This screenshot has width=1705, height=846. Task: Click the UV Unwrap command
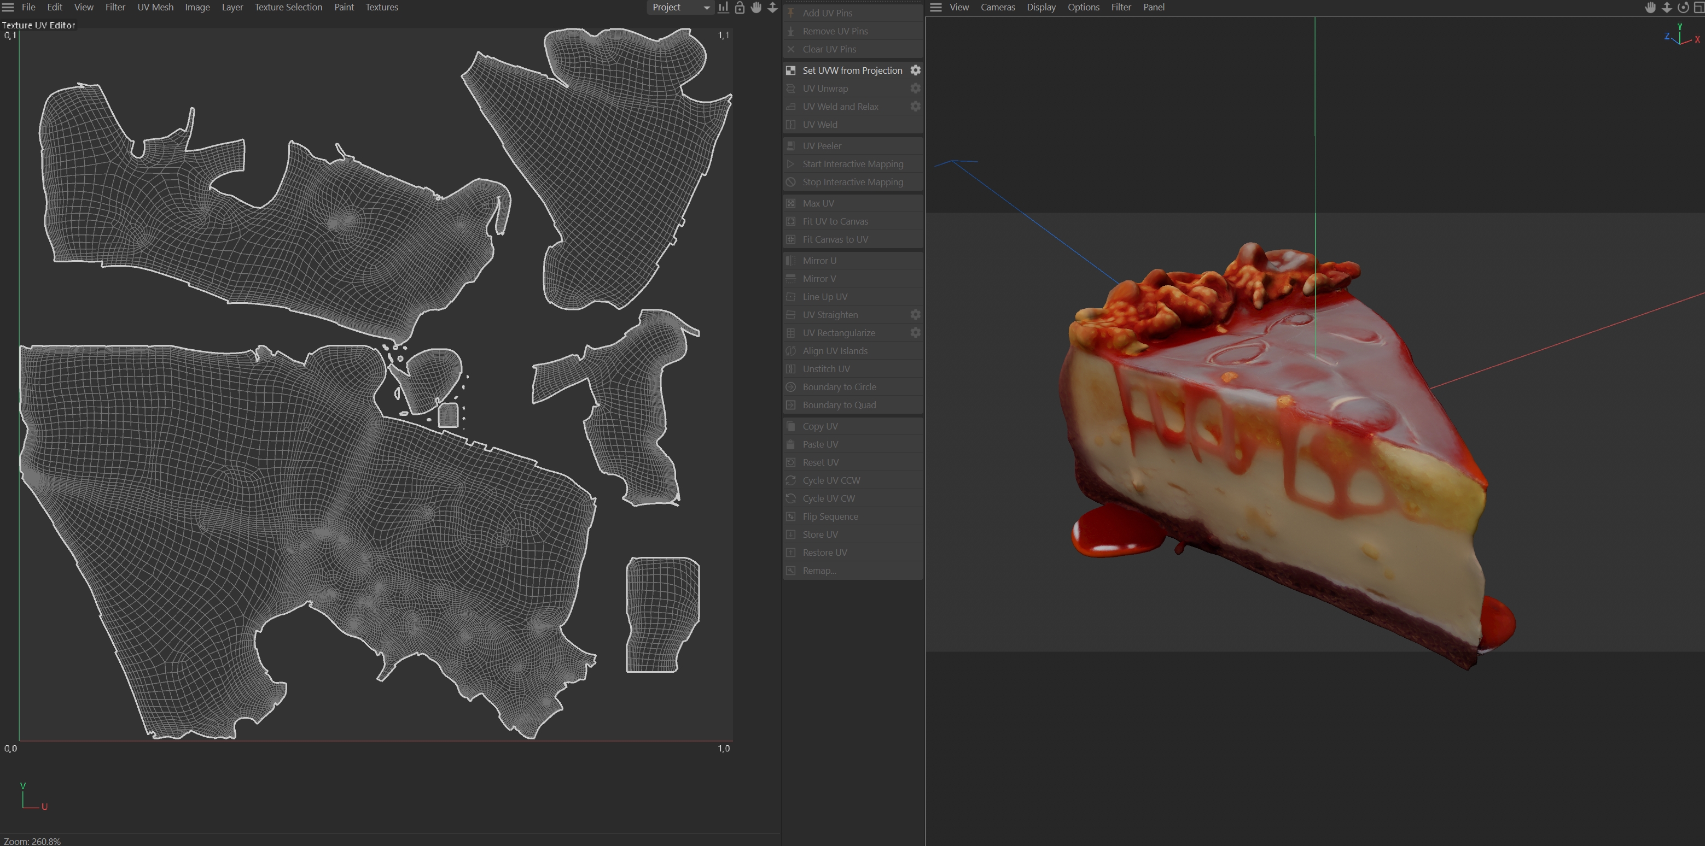coord(825,89)
